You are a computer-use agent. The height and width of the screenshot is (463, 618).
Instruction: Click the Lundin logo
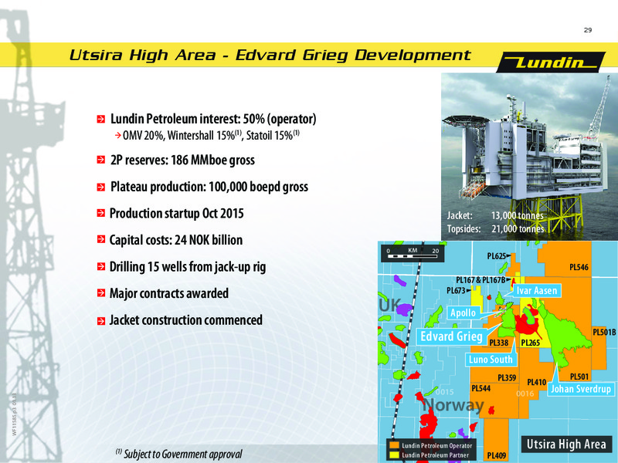[x=551, y=63]
